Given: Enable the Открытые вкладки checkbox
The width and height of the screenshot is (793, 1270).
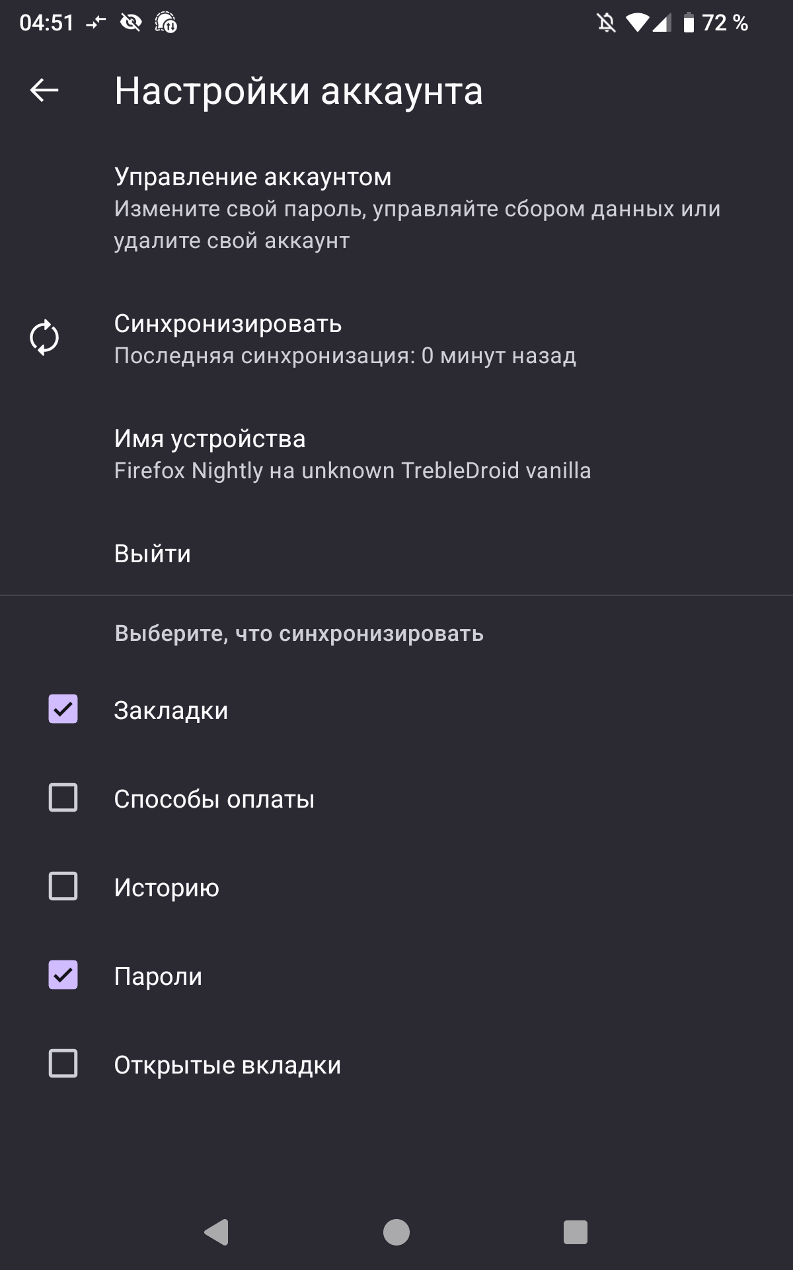Looking at the screenshot, I should tap(63, 1064).
